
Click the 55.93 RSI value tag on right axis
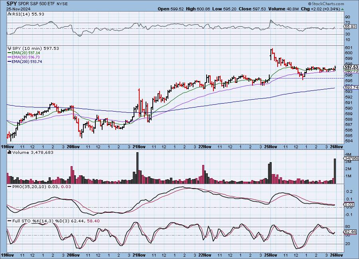click(350, 27)
